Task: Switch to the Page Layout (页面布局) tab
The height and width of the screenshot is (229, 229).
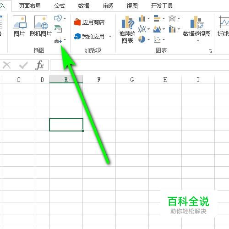Action: [30, 6]
